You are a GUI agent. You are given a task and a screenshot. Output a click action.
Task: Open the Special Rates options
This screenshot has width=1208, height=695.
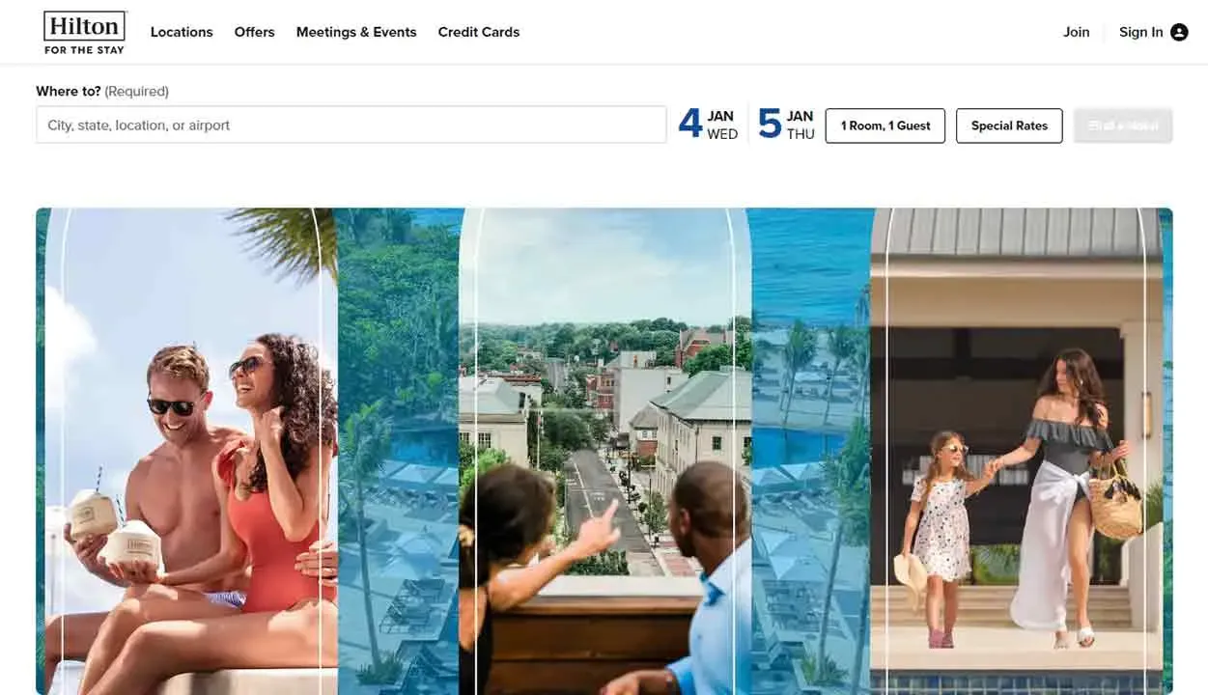pyautogui.click(x=1009, y=125)
